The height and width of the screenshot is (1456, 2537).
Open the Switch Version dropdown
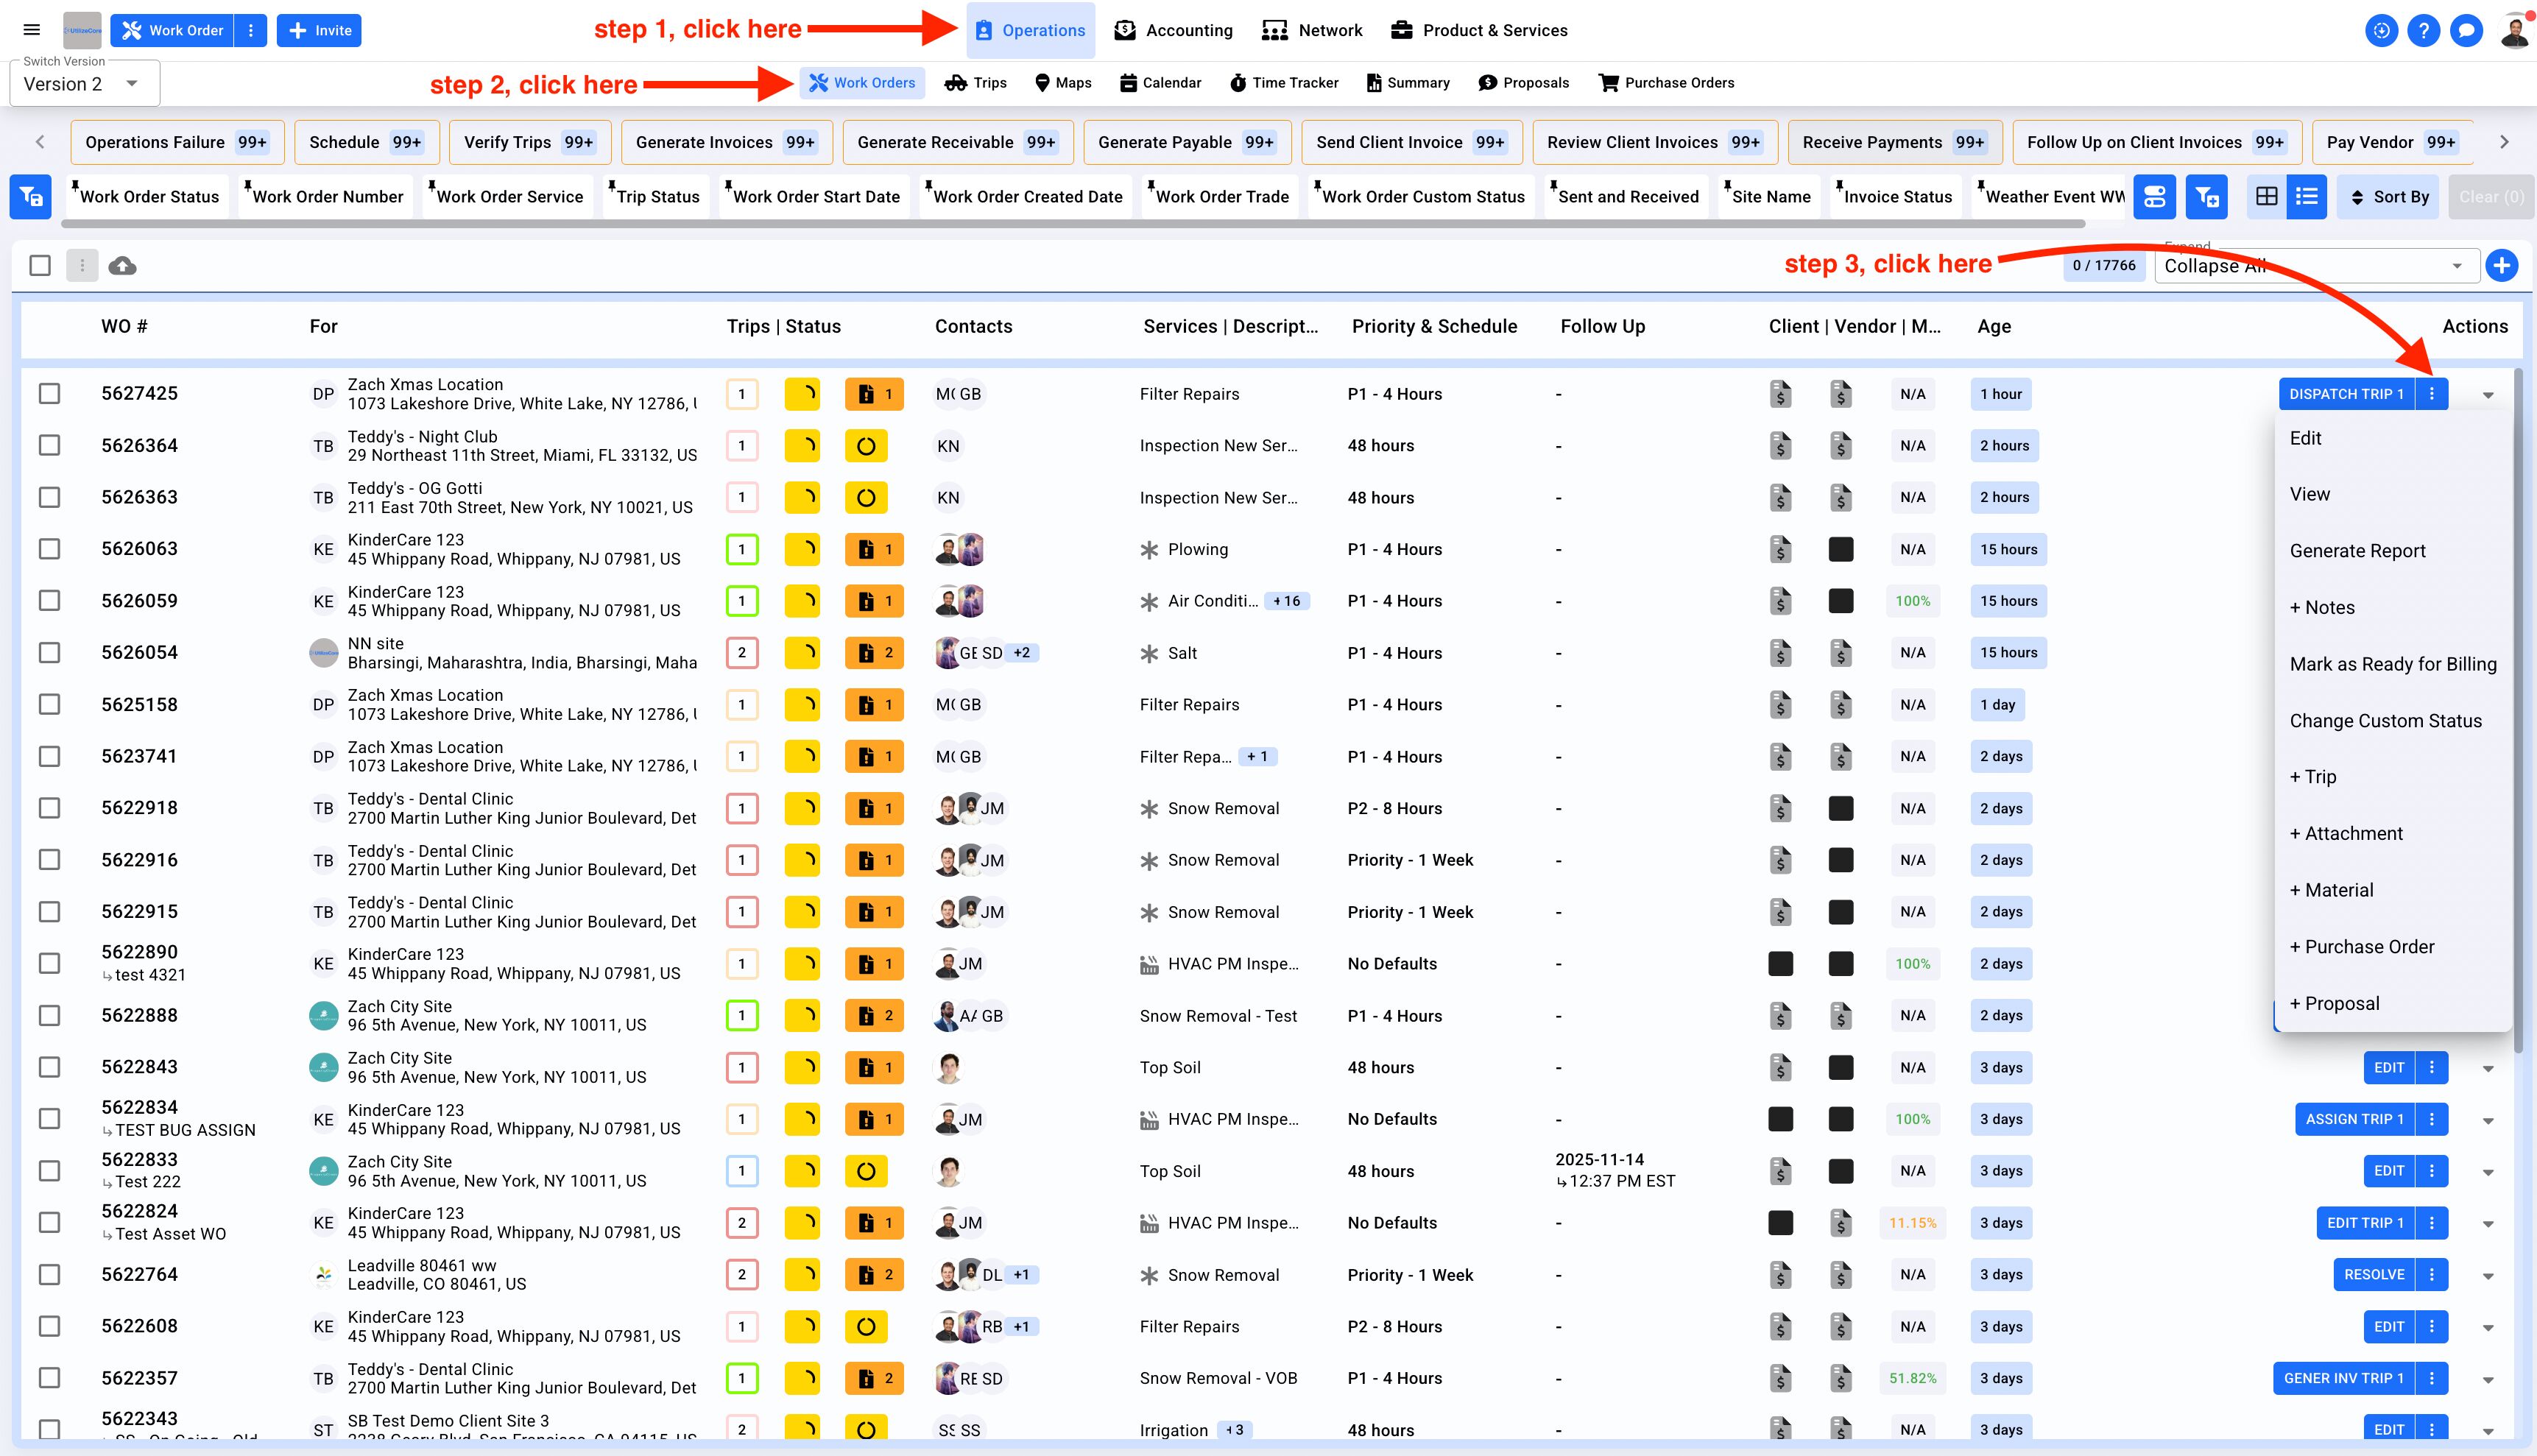[84, 84]
